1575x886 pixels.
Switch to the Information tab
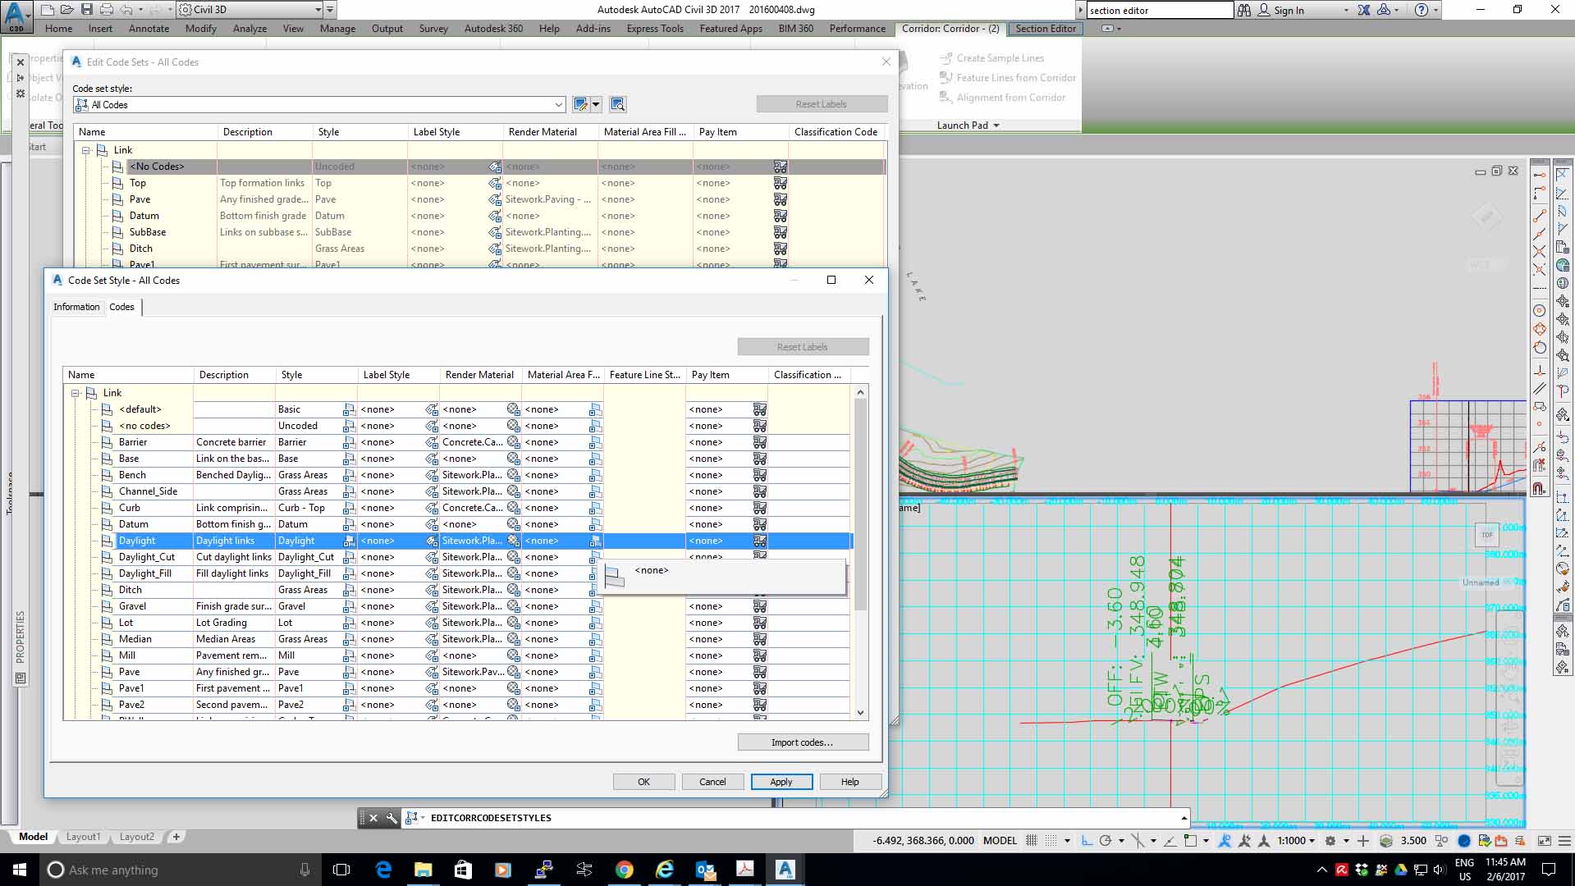tap(76, 307)
